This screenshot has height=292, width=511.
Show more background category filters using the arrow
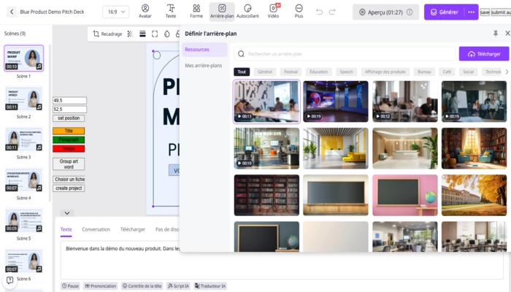[x=507, y=72]
